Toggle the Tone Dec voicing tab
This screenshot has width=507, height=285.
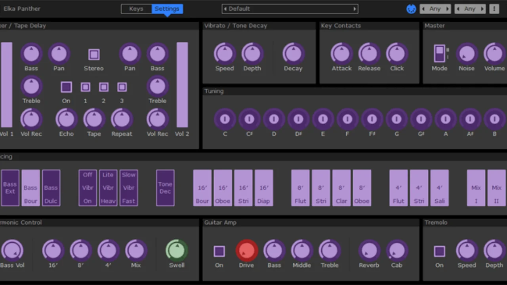165,188
